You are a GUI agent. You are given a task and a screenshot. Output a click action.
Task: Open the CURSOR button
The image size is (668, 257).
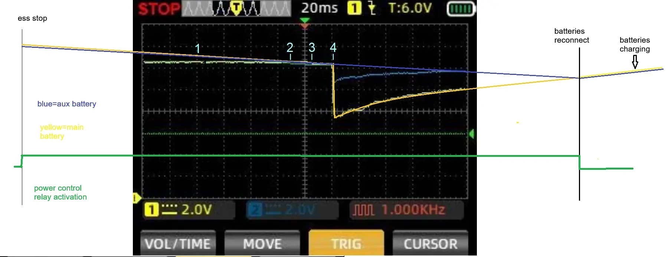430,243
